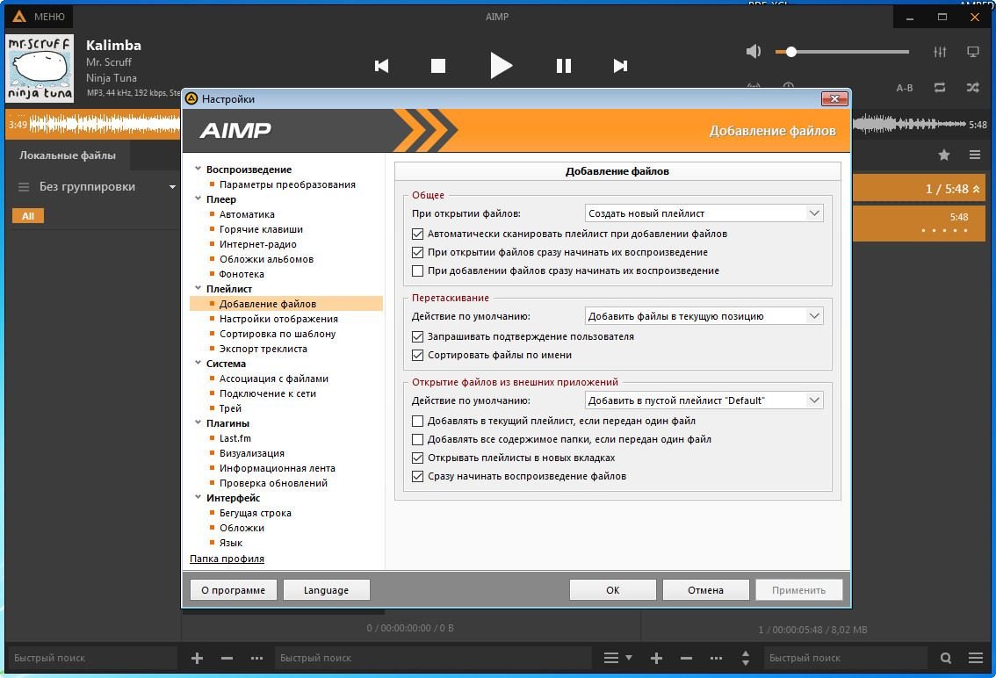Collapse the Плейлист tree section

point(198,288)
